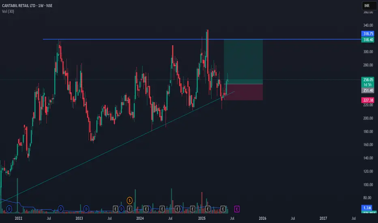Image resolution: width=378 pixels, height=223 pixels.
Task: Click the dividend D marker after 2023 label
Action: (86, 209)
